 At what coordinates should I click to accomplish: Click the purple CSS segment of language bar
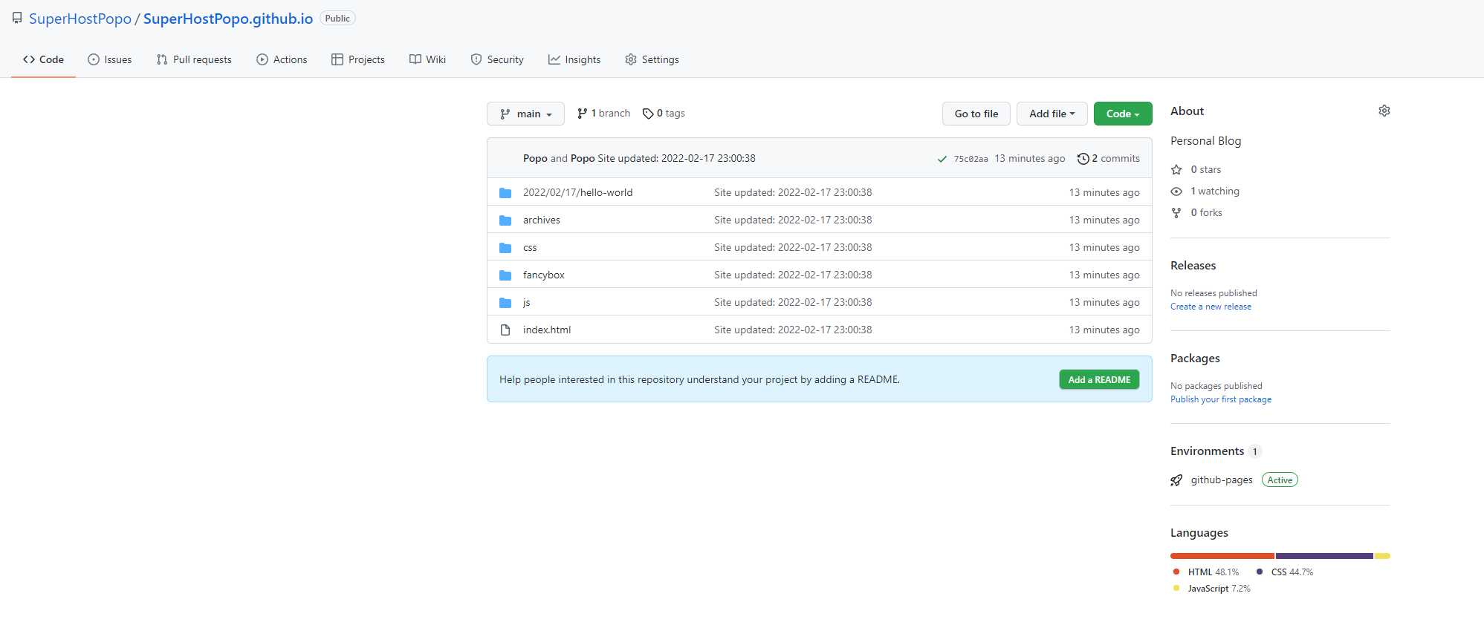(1324, 556)
